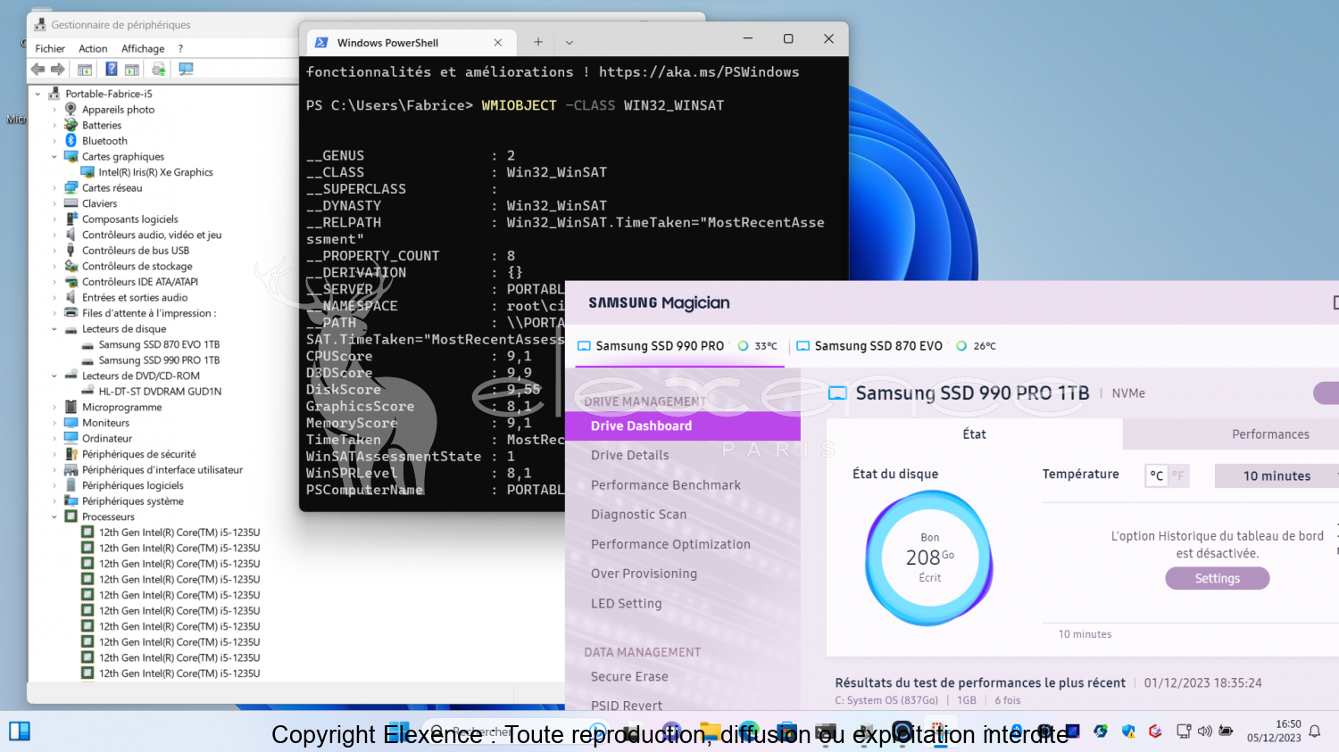
Task: Add a new PowerShell tab with plus button
Action: 538,42
